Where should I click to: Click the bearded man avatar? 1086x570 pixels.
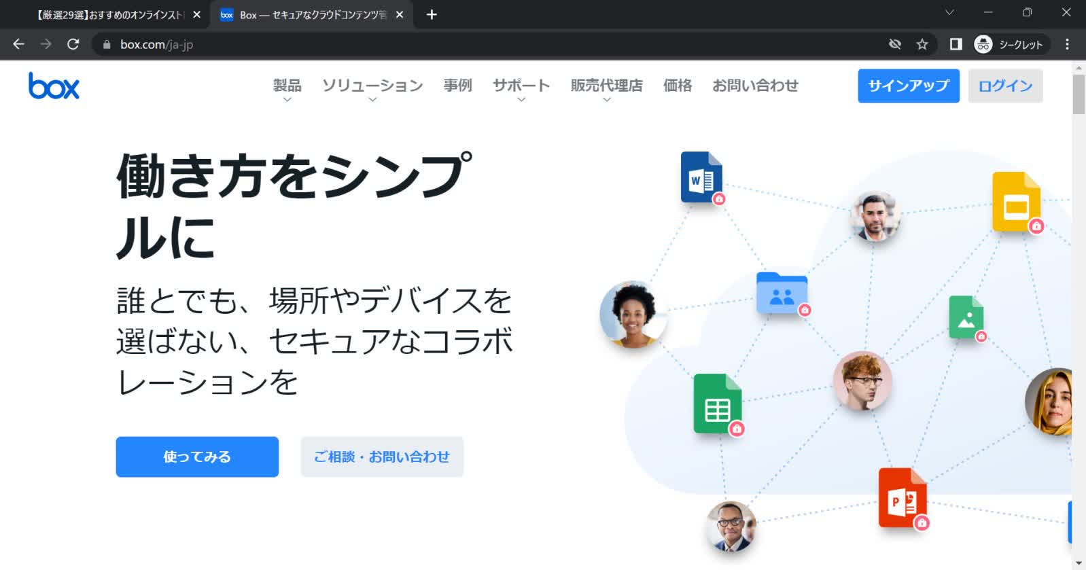pyautogui.click(x=875, y=216)
